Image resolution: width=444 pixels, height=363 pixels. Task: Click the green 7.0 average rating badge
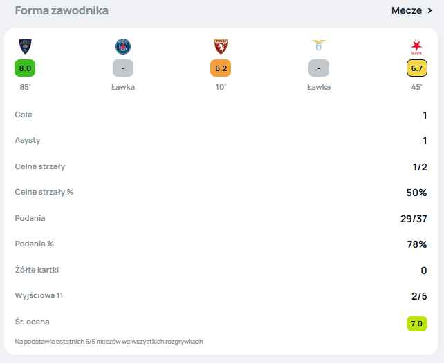(417, 322)
